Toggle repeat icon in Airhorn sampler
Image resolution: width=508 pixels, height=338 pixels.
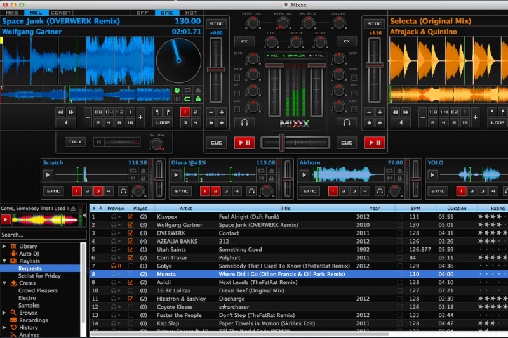click(x=389, y=171)
